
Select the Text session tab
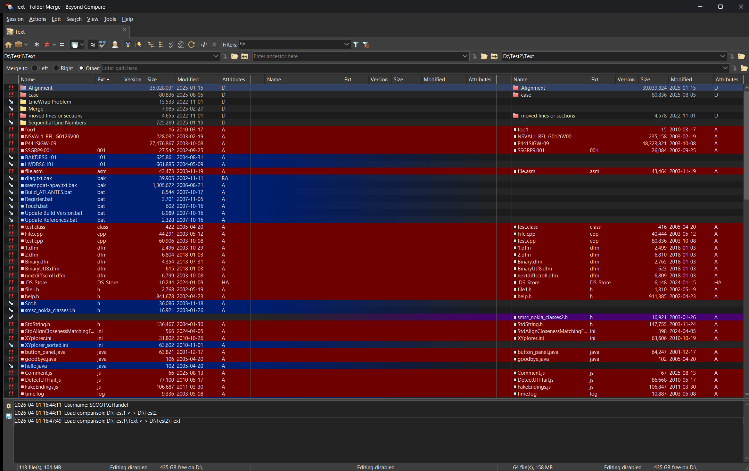pos(67,32)
